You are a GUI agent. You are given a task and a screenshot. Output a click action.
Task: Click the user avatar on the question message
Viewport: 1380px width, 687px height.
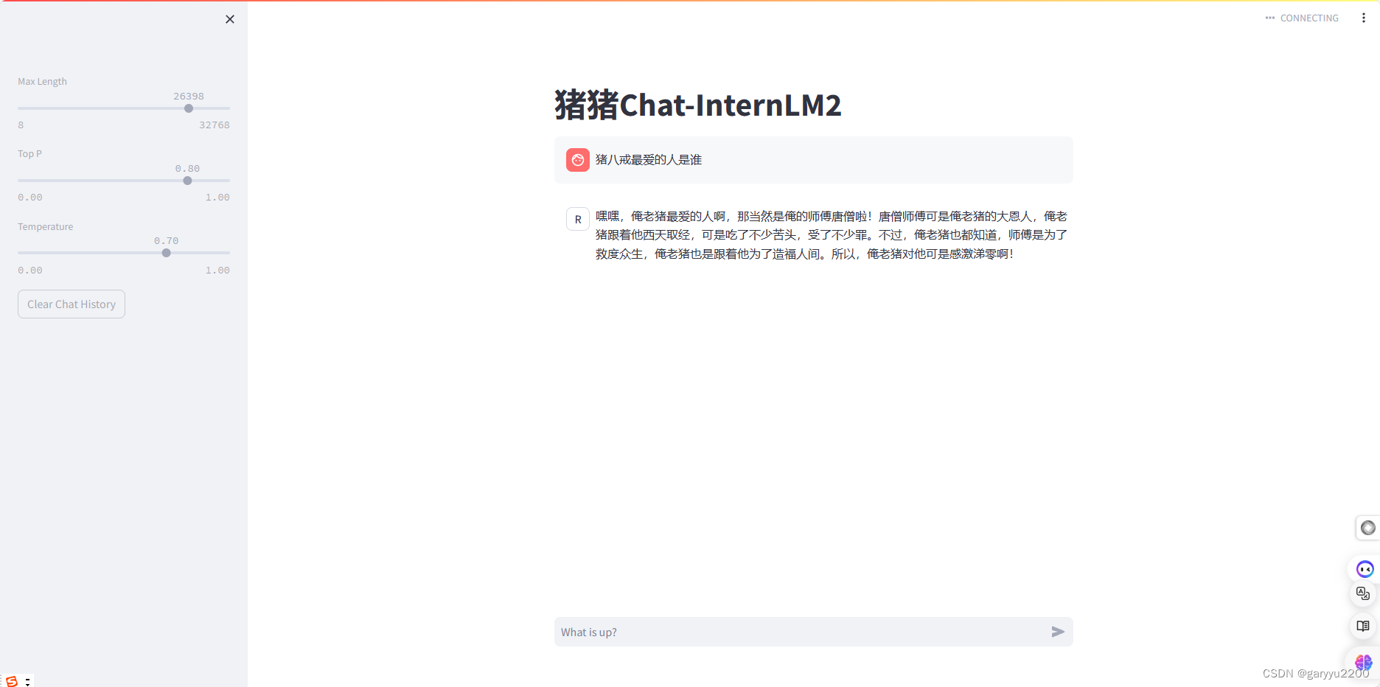tap(578, 160)
